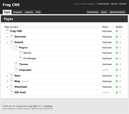
Task: Log Out of the admin
Action: coord(114,4)
